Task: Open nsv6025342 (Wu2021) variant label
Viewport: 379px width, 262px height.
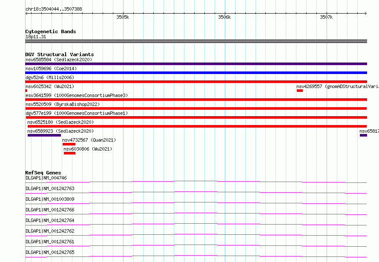Action: point(50,86)
